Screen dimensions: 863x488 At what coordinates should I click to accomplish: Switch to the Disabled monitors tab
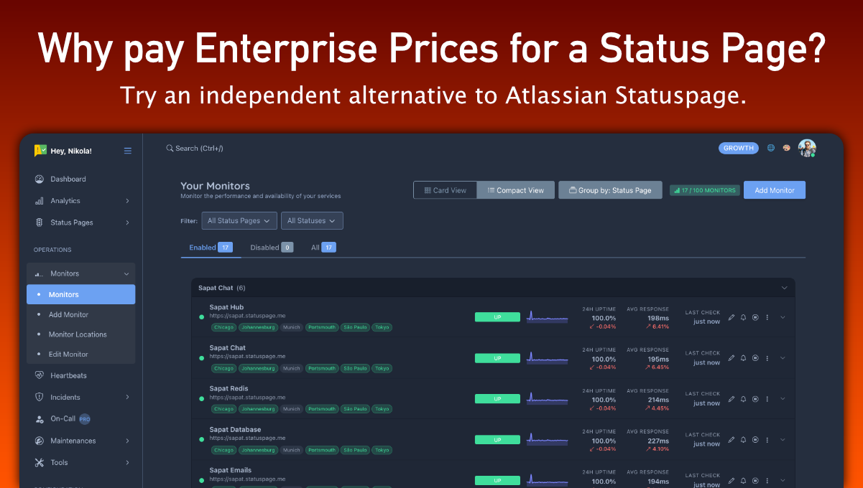click(x=271, y=248)
